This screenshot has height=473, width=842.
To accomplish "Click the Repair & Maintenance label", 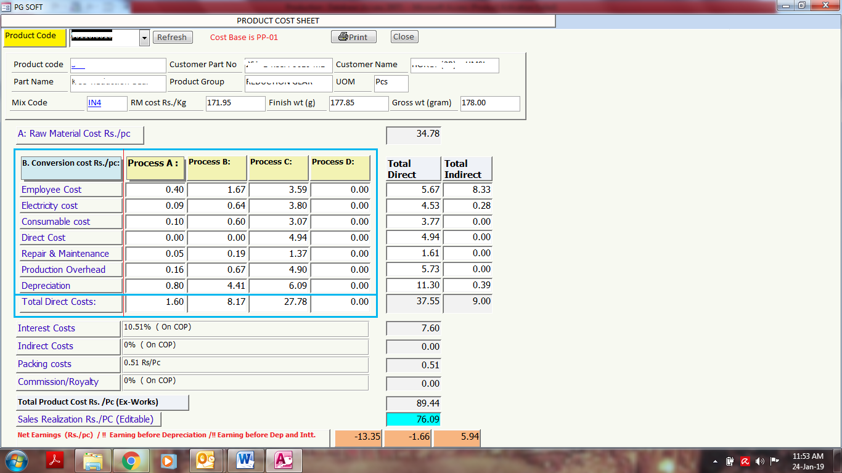I will (71, 254).
